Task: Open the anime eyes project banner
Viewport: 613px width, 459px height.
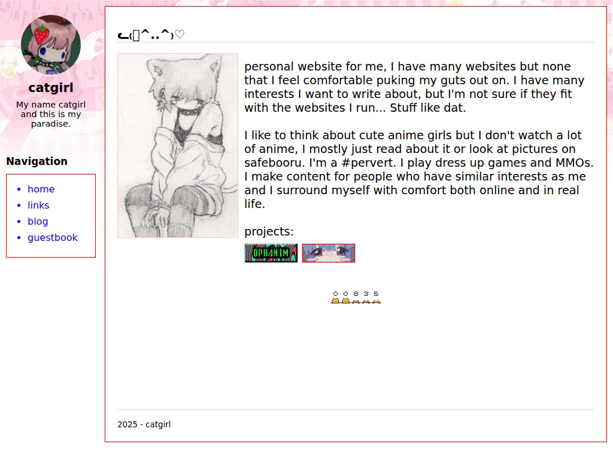Action: [x=329, y=253]
